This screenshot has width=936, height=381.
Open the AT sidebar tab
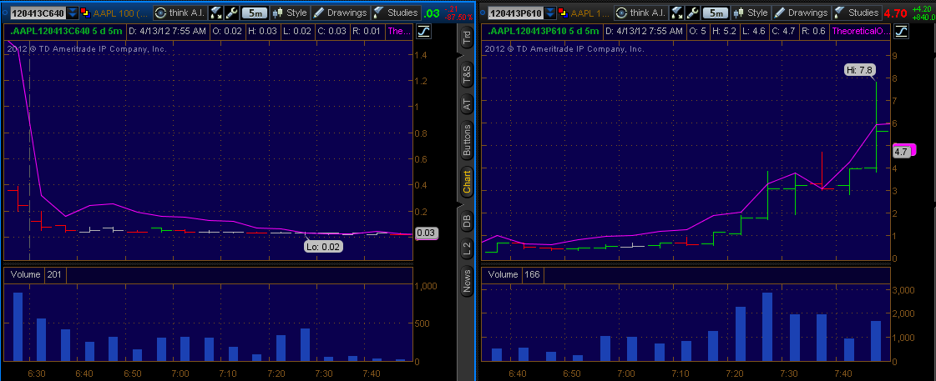pos(466,105)
